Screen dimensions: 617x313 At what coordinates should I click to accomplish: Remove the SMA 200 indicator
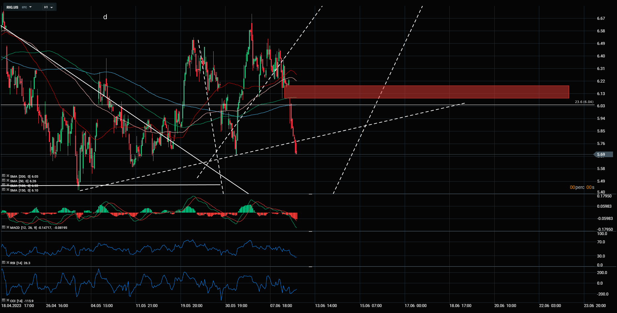(x=8, y=176)
